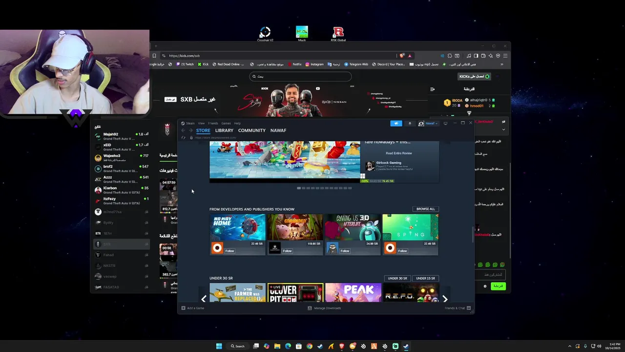The image size is (625, 352).
Task: Select the STORE tab
Action: pyautogui.click(x=203, y=131)
